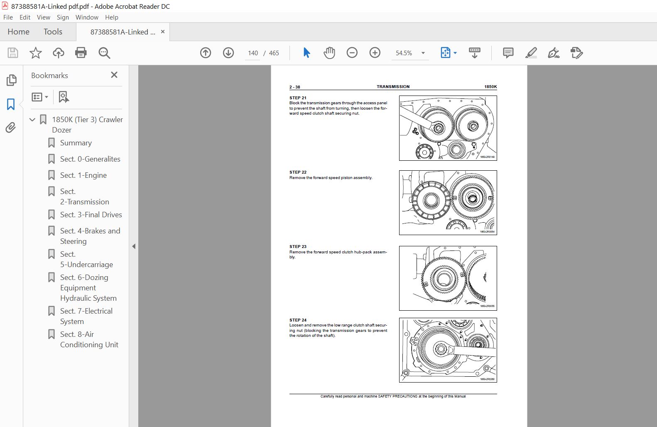
Task: Open Sect. 4-Brakes and Steering bookmark
Action: 90,236
